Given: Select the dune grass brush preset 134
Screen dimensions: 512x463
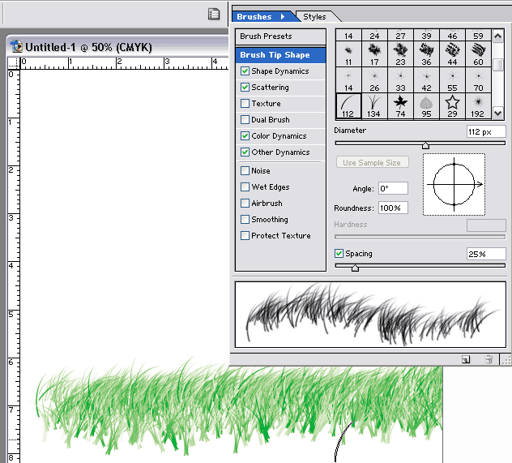Looking at the screenshot, I should (x=374, y=106).
